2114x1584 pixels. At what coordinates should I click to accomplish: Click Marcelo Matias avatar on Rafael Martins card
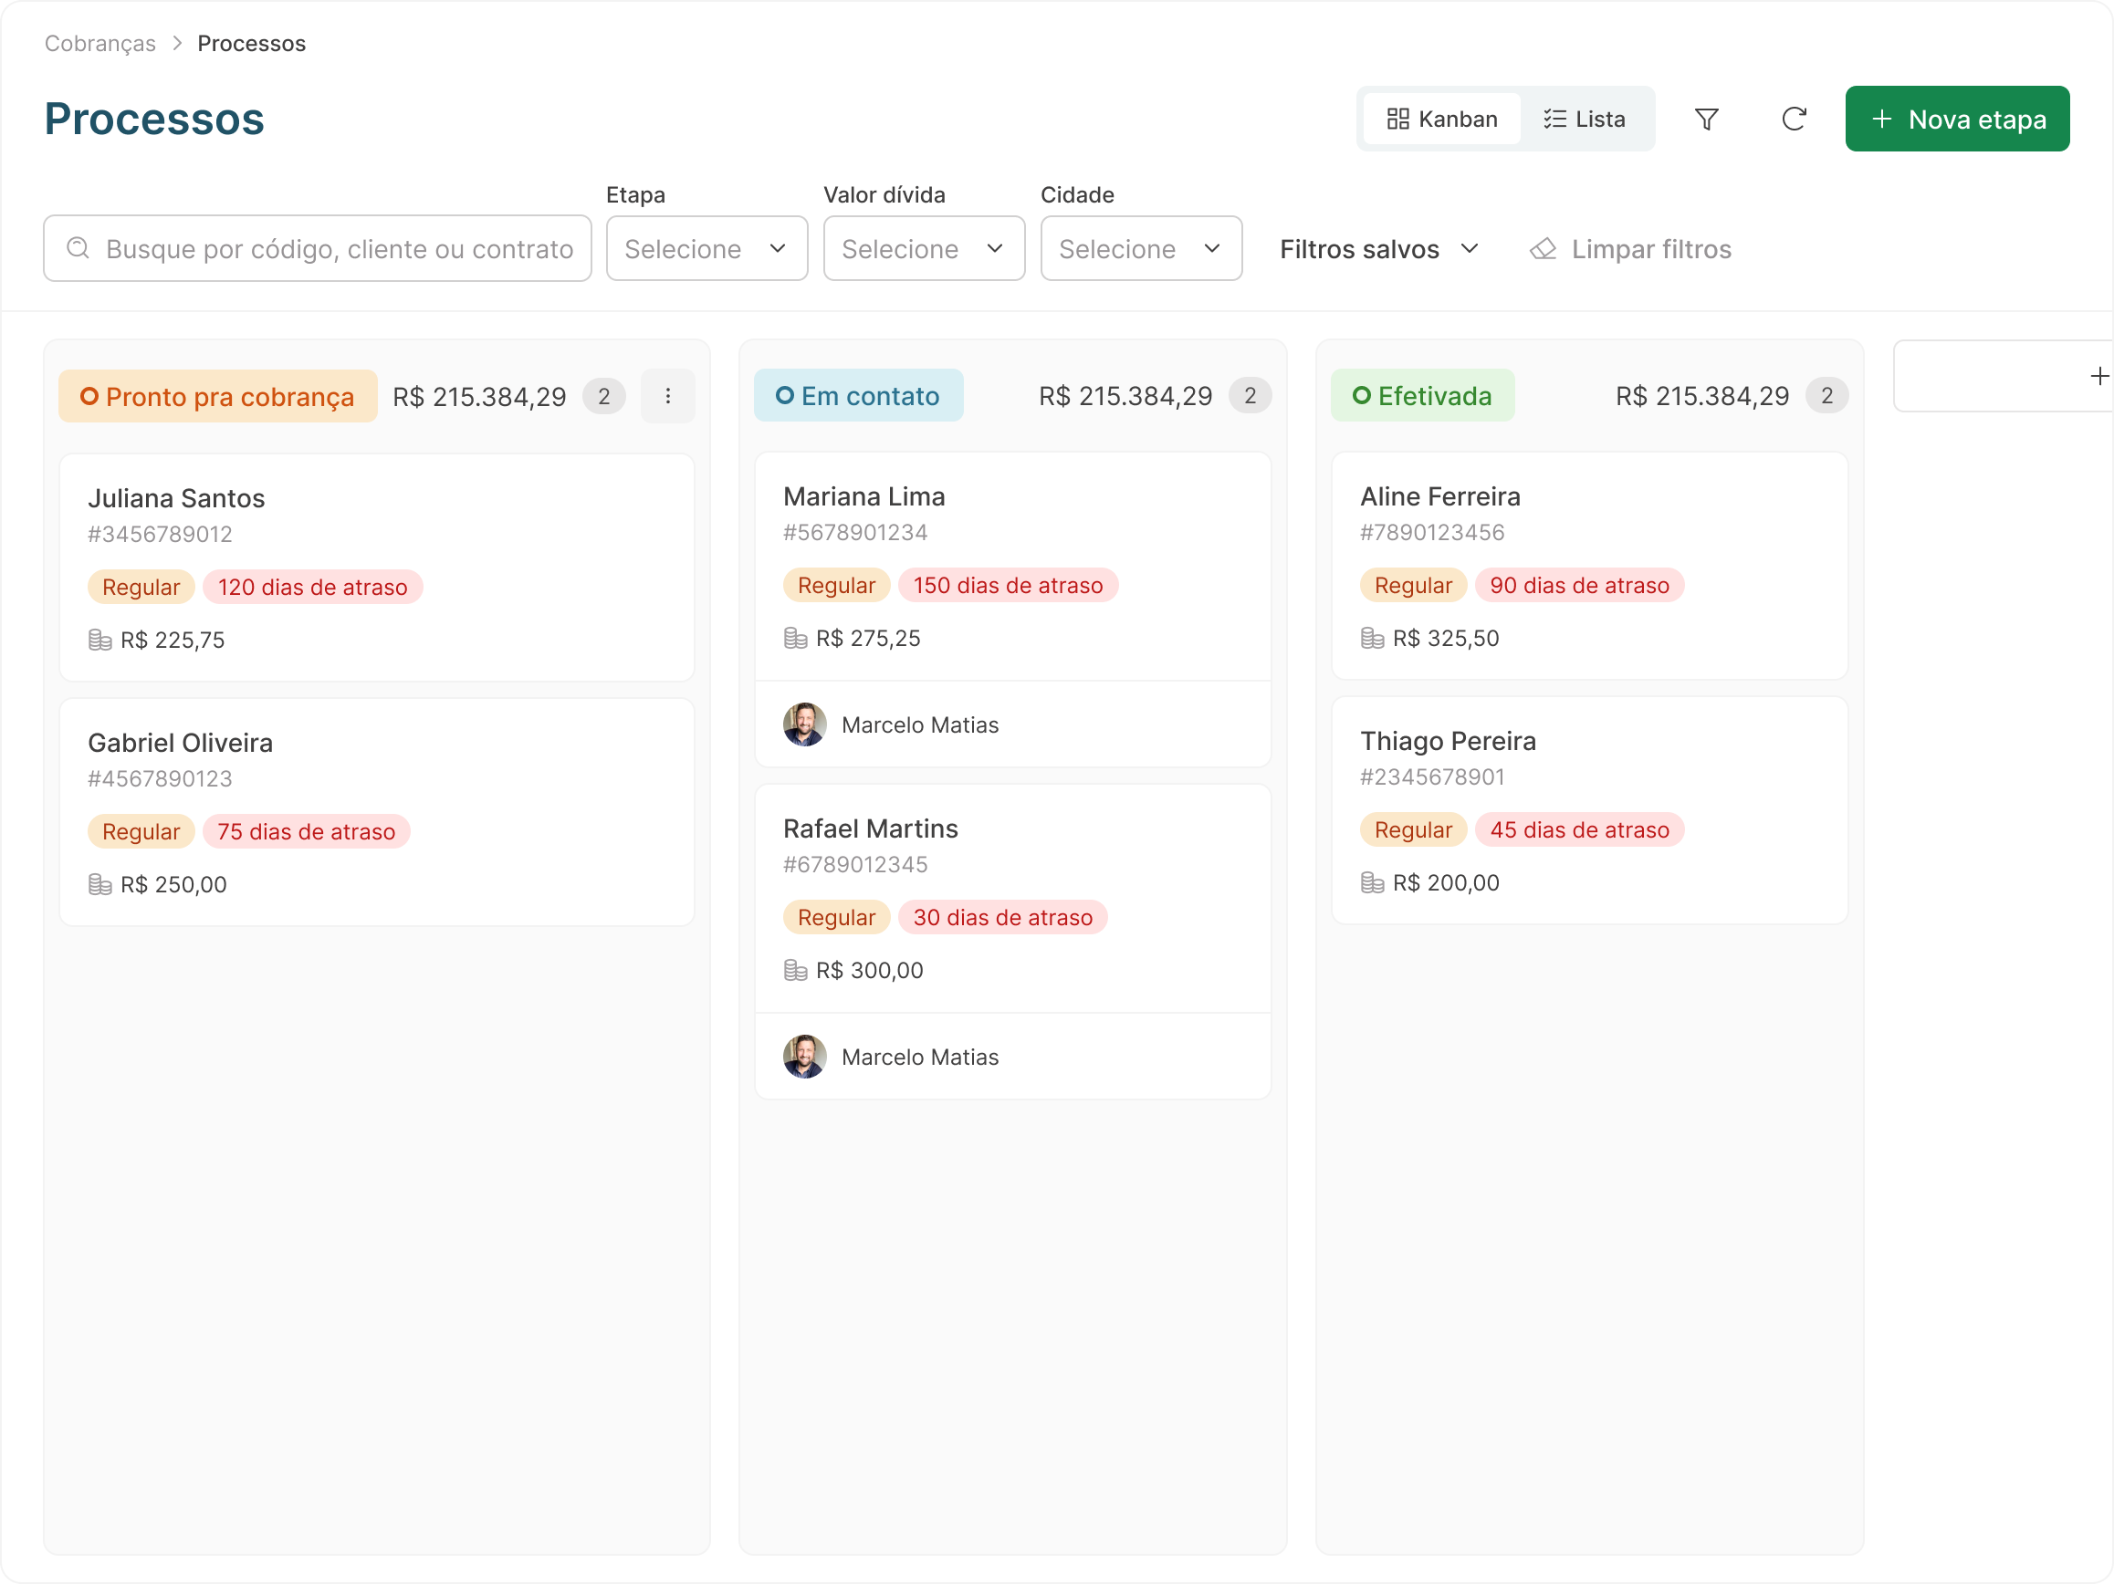pyautogui.click(x=804, y=1057)
